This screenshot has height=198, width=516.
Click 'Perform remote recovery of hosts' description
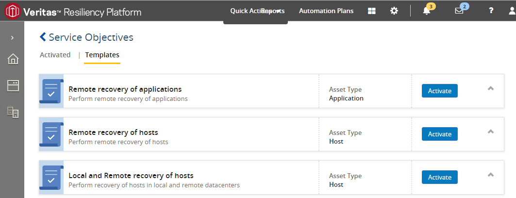118,142
